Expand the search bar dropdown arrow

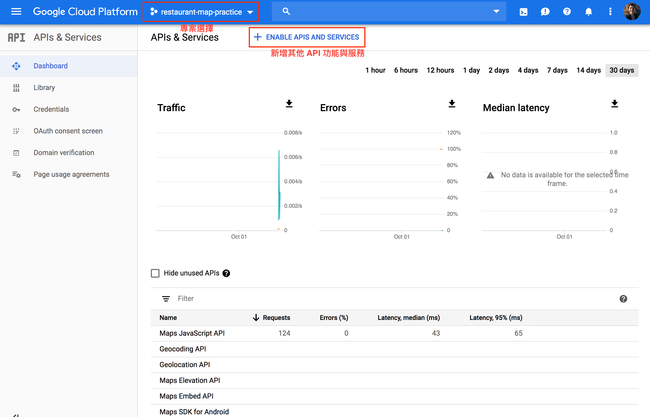point(496,11)
